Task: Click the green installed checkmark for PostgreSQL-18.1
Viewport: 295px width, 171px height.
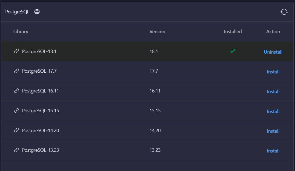Action: tap(233, 51)
